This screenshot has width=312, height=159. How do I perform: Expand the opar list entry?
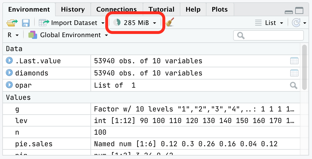tap(9, 85)
